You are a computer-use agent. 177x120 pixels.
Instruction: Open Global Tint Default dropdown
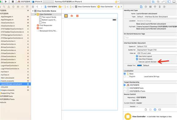160,66
